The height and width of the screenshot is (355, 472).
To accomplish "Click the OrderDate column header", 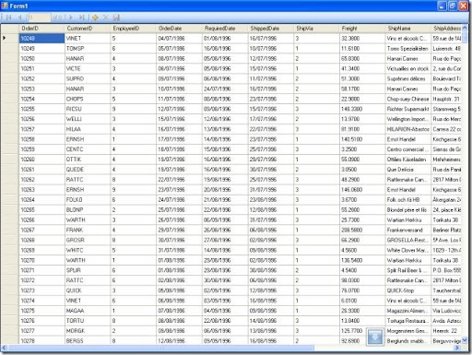I will click(x=179, y=29).
